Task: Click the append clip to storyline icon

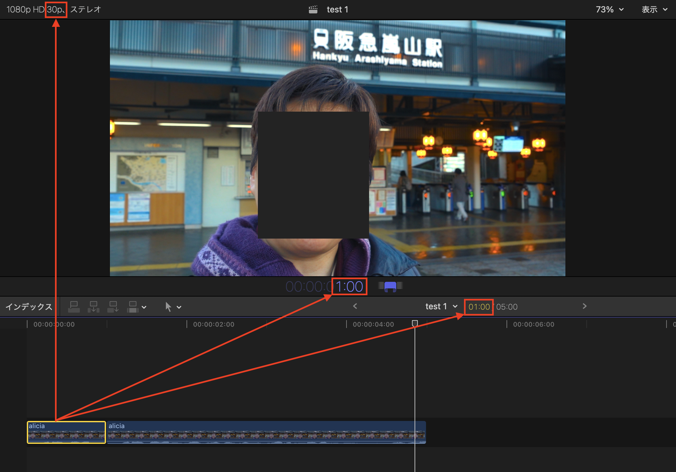Action: coord(113,307)
